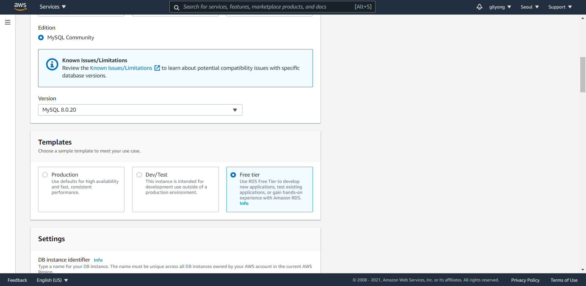This screenshot has height=286, width=586.
Task: Click the services search input field
Action: point(272,7)
